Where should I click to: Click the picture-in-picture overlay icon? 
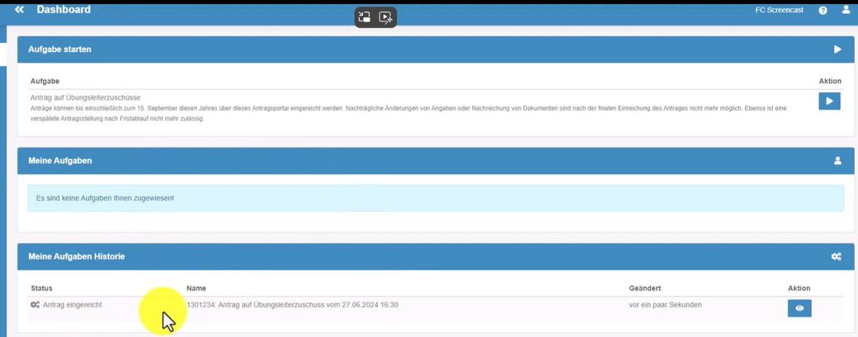[365, 17]
